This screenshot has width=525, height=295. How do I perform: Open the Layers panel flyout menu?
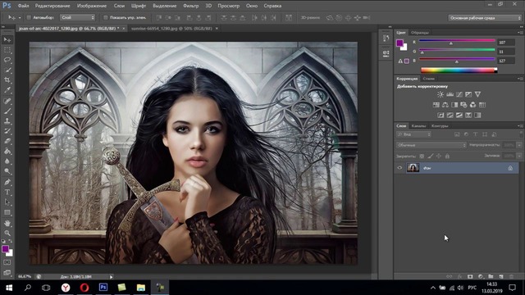[520, 126]
